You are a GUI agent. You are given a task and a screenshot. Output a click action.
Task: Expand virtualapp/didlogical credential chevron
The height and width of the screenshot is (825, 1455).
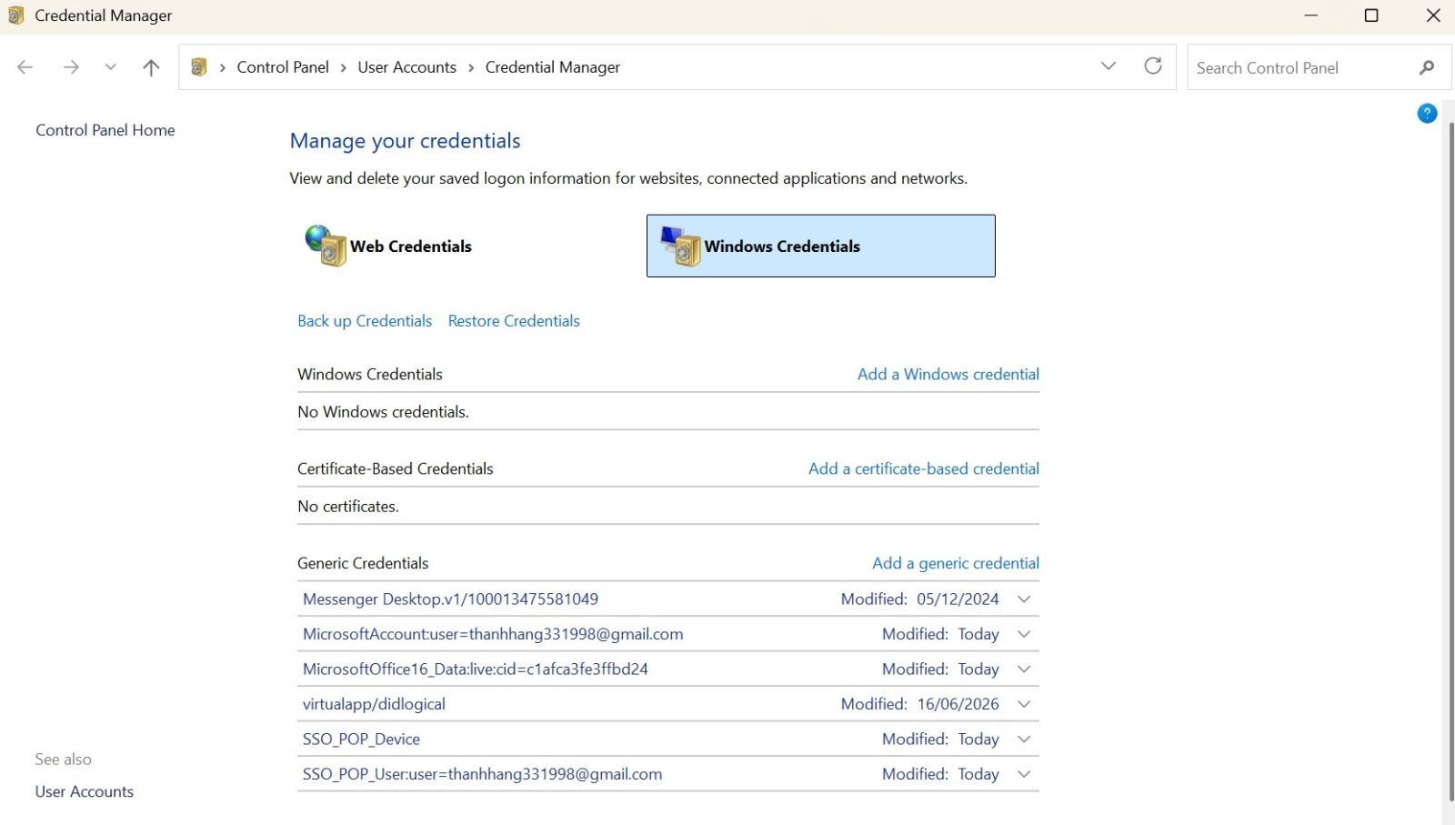click(x=1024, y=704)
